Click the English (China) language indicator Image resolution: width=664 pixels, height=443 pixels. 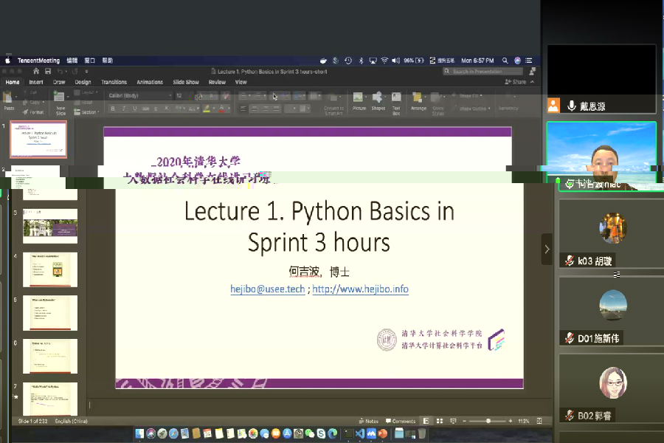(71, 421)
